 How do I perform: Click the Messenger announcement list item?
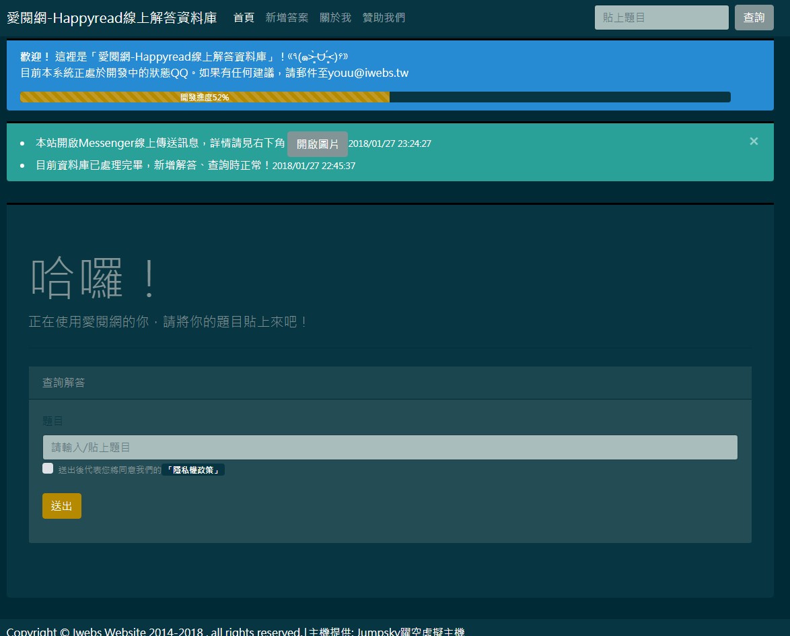click(x=234, y=144)
